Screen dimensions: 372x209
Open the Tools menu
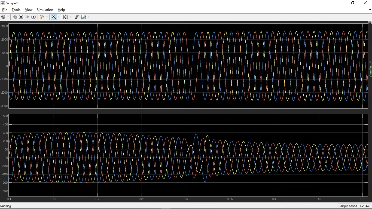click(16, 10)
